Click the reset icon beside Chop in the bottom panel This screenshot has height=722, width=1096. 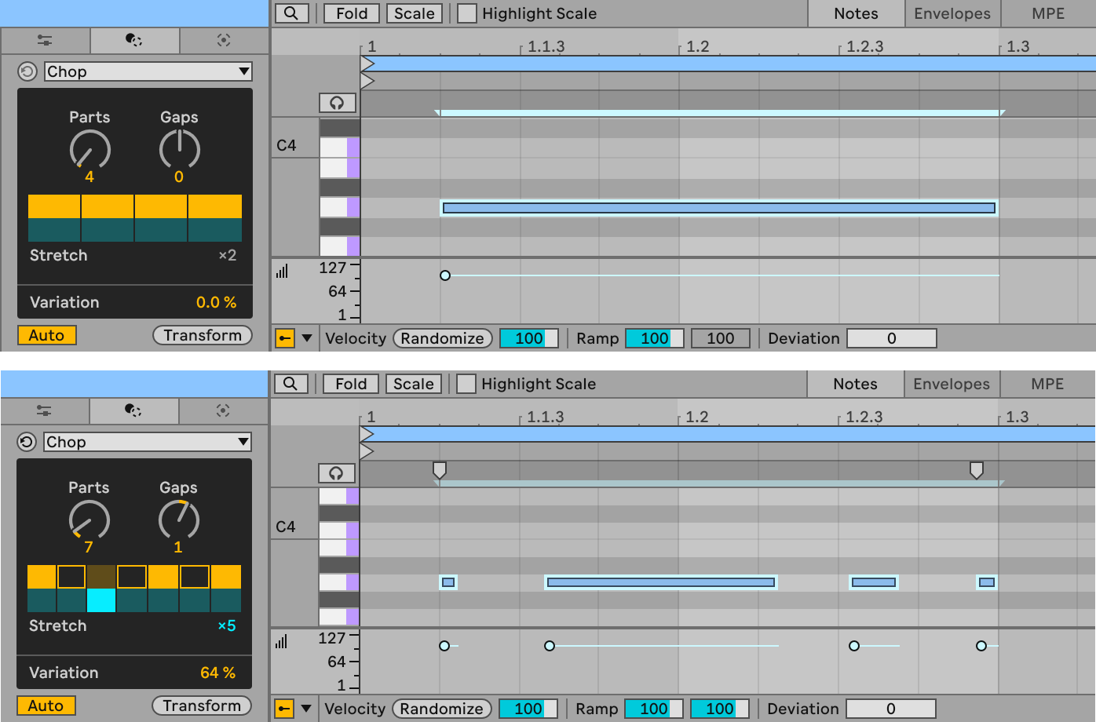click(x=27, y=442)
